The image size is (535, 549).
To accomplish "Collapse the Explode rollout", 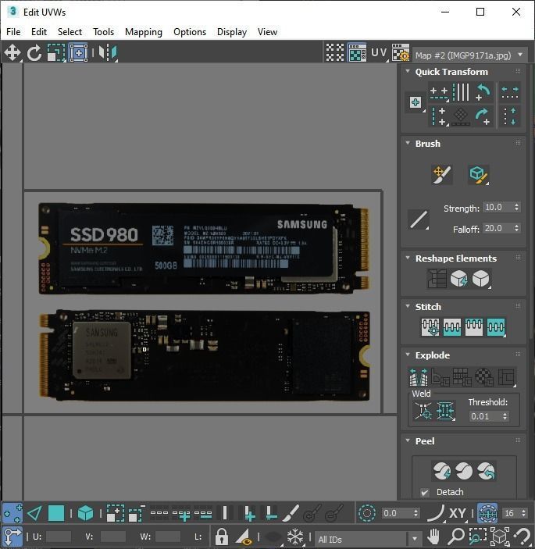I will (x=408, y=355).
